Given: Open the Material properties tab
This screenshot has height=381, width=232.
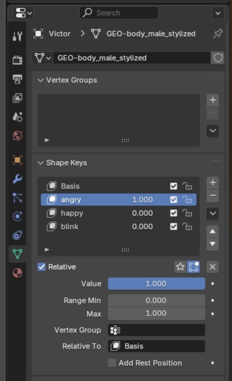Looking at the screenshot, I should 17,273.
